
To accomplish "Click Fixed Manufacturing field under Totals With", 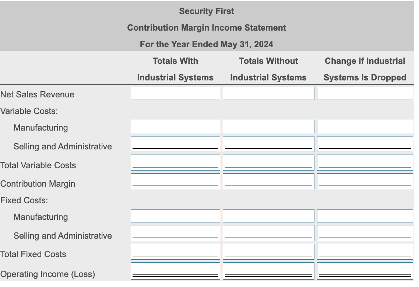I will [x=175, y=215].
